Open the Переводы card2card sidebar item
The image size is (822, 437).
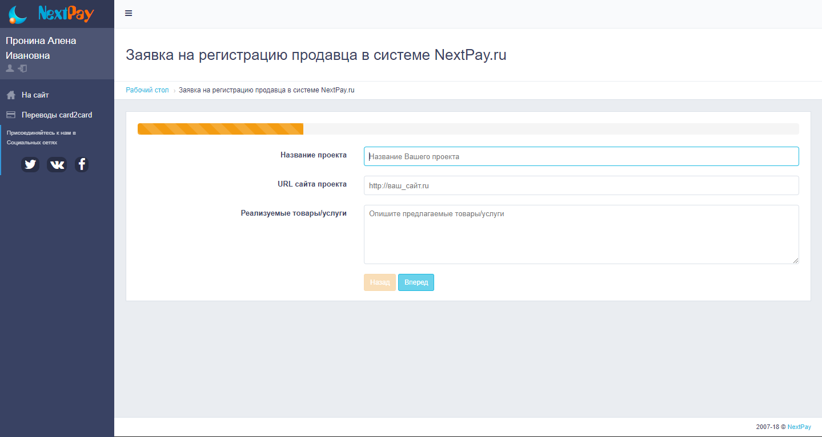(57, 115)
